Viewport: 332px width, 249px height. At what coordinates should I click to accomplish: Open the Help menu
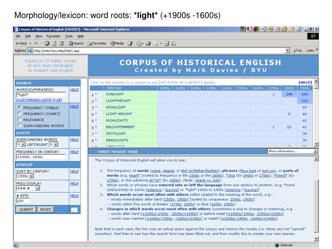click(80, 36)
